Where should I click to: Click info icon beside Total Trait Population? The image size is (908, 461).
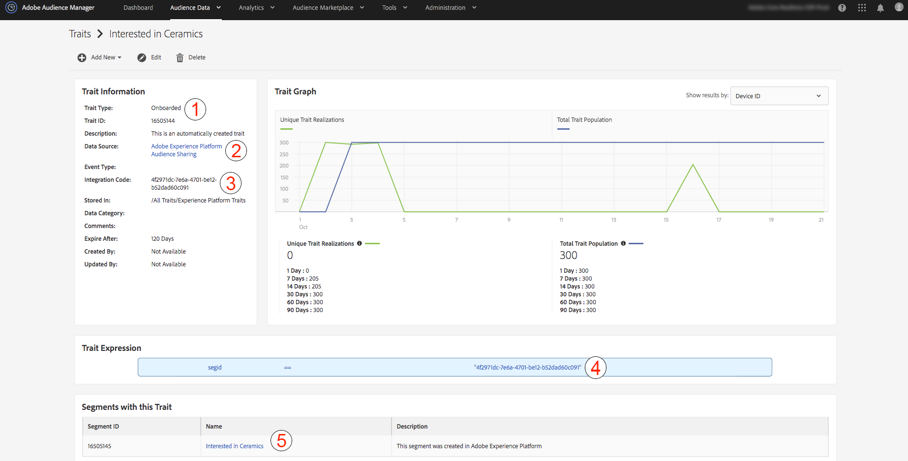coord(623,243)
